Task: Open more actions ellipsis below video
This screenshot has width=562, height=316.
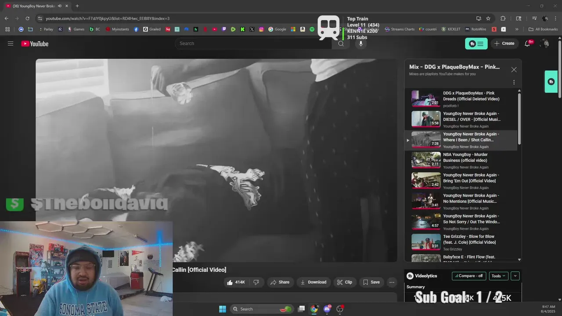Action: coord(392,282)
